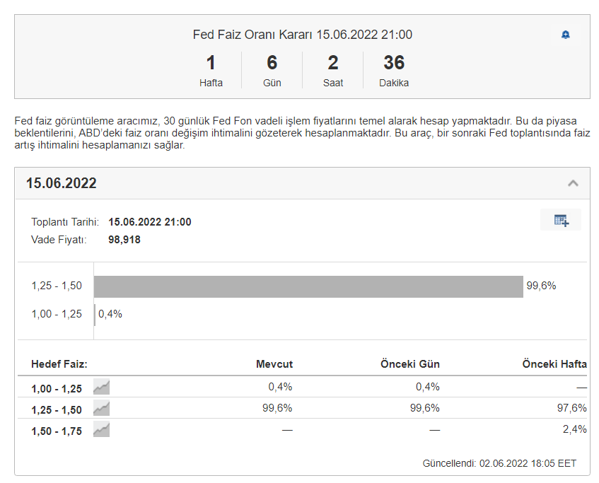Click the Vade Fiyatı value 98,918
This screenshot has height=483, width=599.
pos(124,240)
